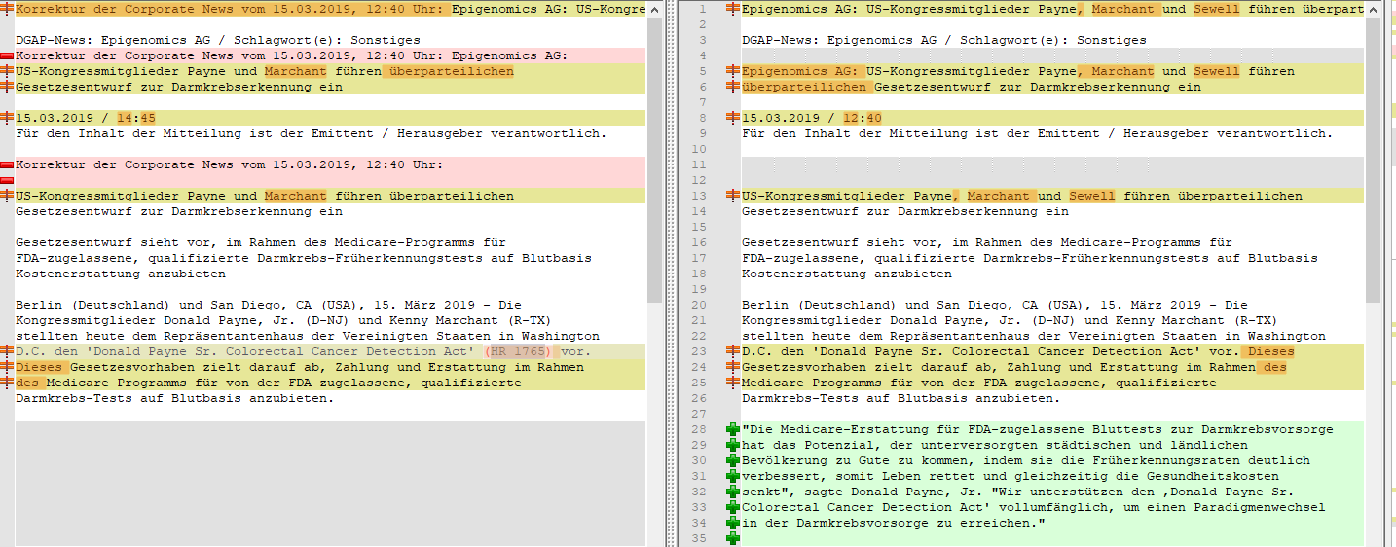Click the green plus marker on line 34
The image size is (1396, 547).
point(732,523)
